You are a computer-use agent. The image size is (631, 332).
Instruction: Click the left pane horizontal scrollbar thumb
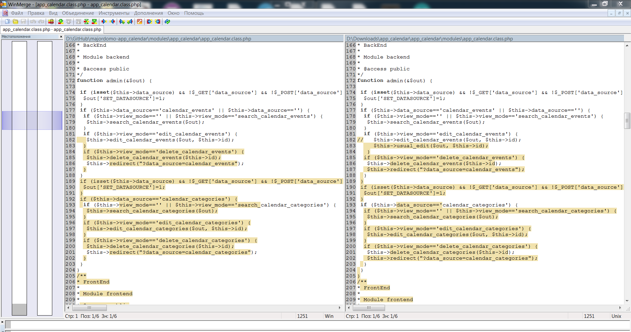tap(89, 308)
